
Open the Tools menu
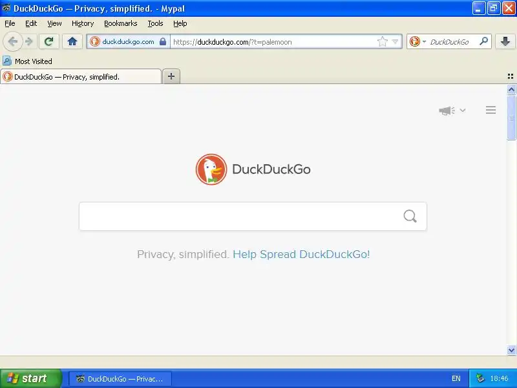point(155,23)
